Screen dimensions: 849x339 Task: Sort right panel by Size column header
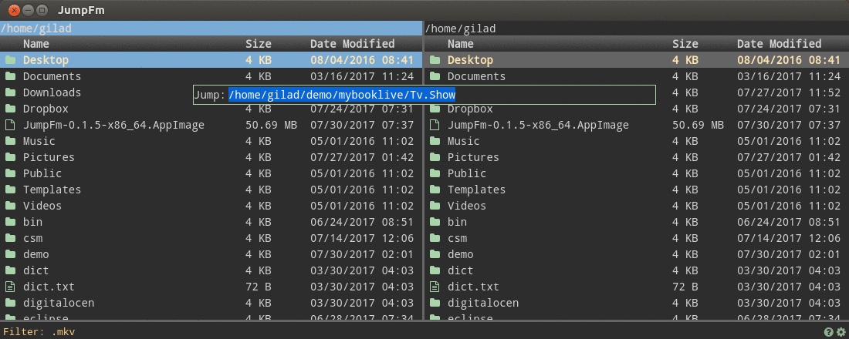tap(685, 44)
